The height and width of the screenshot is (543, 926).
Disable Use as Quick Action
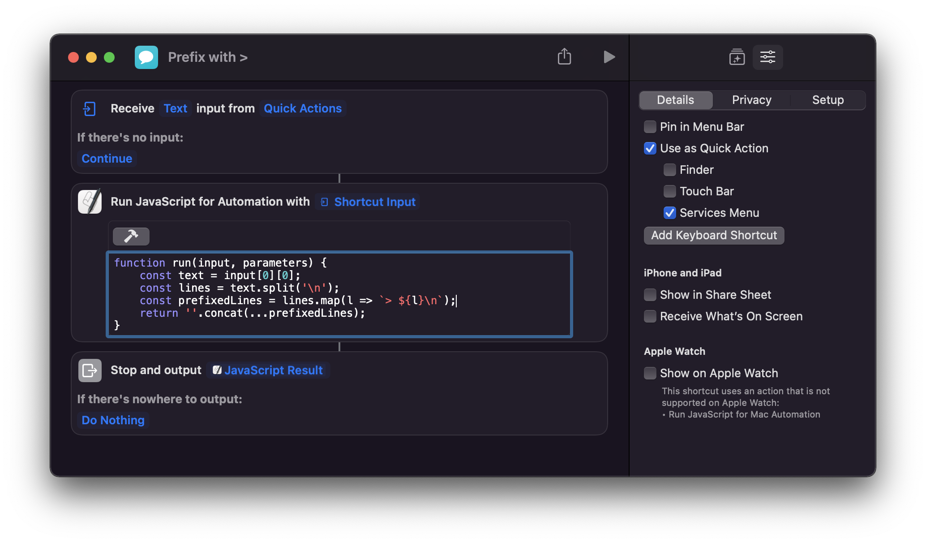(650, 148)
